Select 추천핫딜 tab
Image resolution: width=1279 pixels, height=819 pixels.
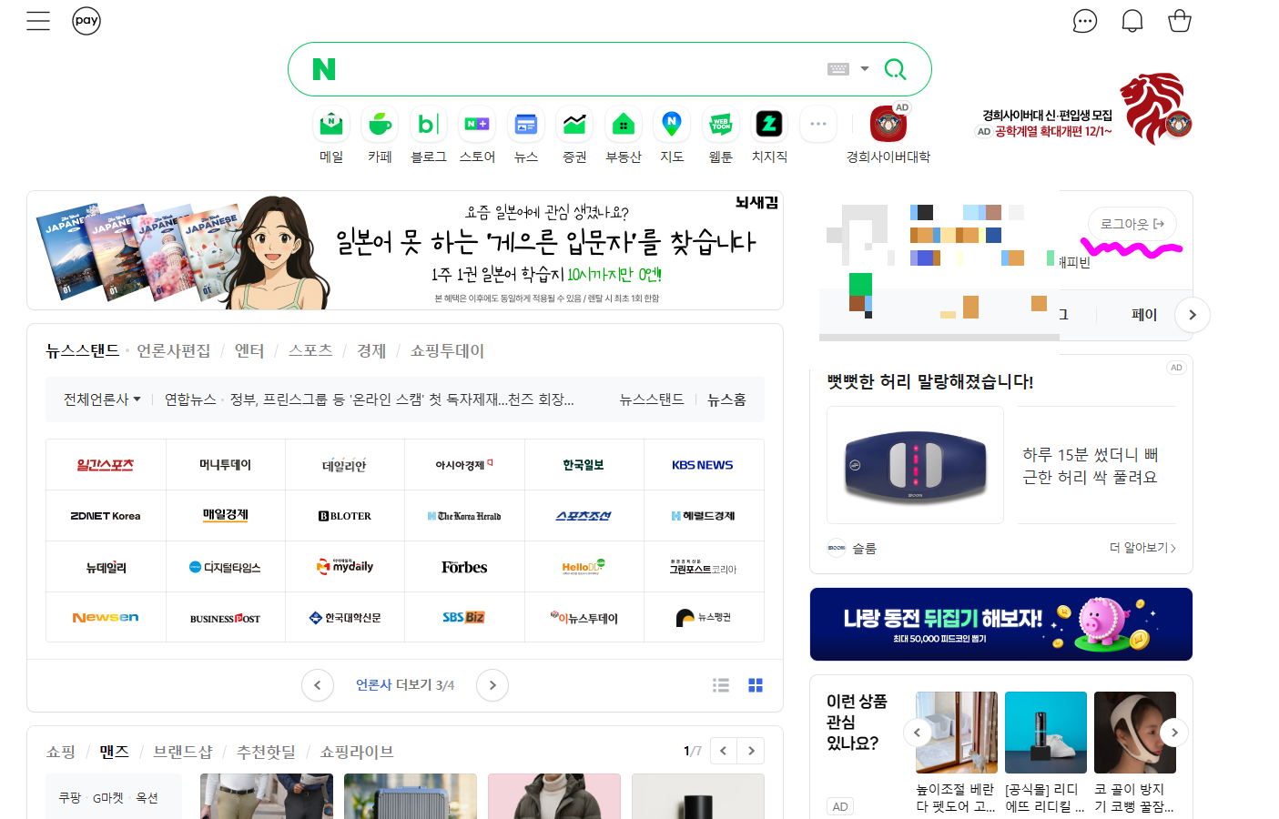tap(266, 752)
